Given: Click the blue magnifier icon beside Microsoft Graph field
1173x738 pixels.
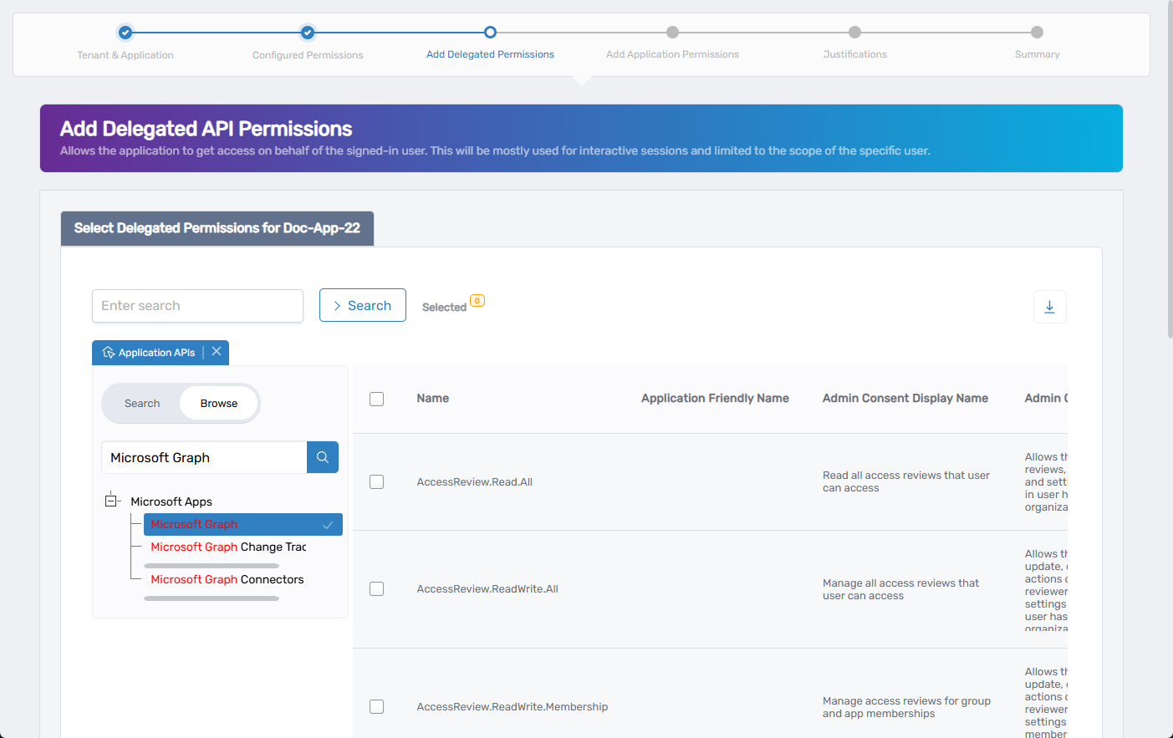Looking at the screenshot, I should [322, 457].
